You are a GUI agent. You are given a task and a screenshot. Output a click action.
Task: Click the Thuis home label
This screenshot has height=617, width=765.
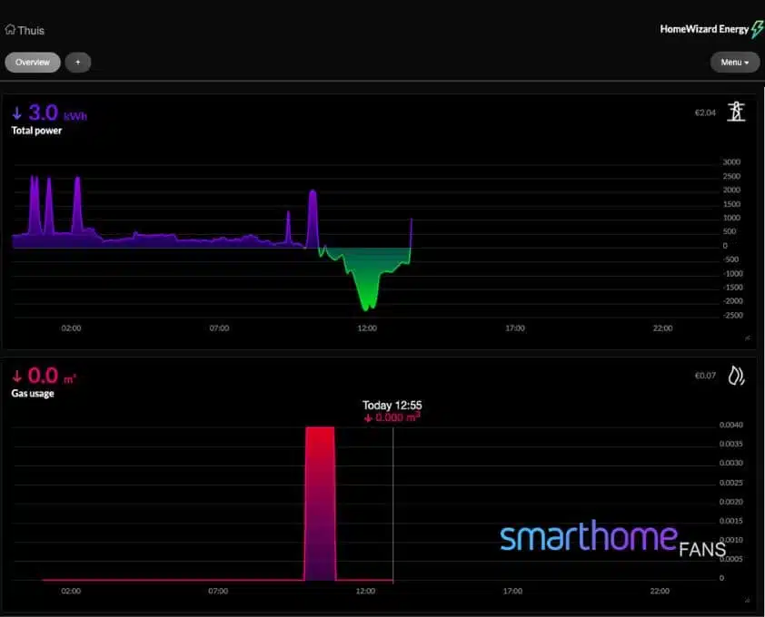[x=31, y=30]
